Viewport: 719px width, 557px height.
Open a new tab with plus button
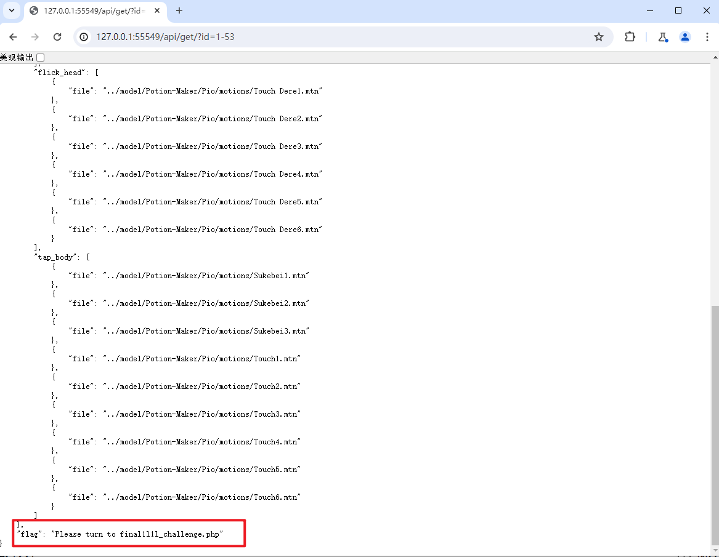(179, 11)
